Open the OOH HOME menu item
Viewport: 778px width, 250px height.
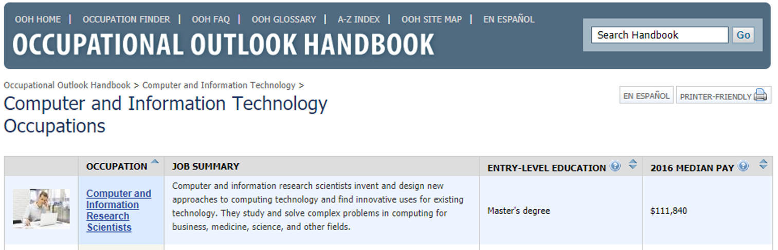38,20
